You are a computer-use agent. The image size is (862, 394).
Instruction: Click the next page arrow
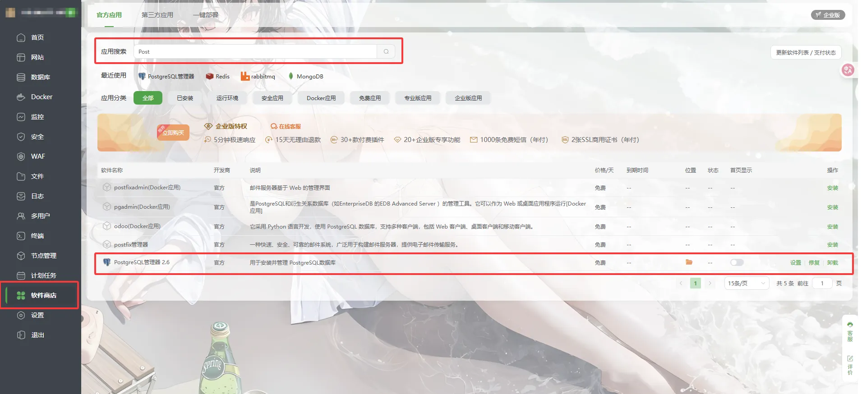pos(710,283)
